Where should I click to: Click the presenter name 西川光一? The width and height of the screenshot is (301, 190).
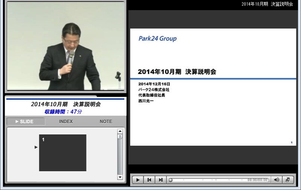146,101
